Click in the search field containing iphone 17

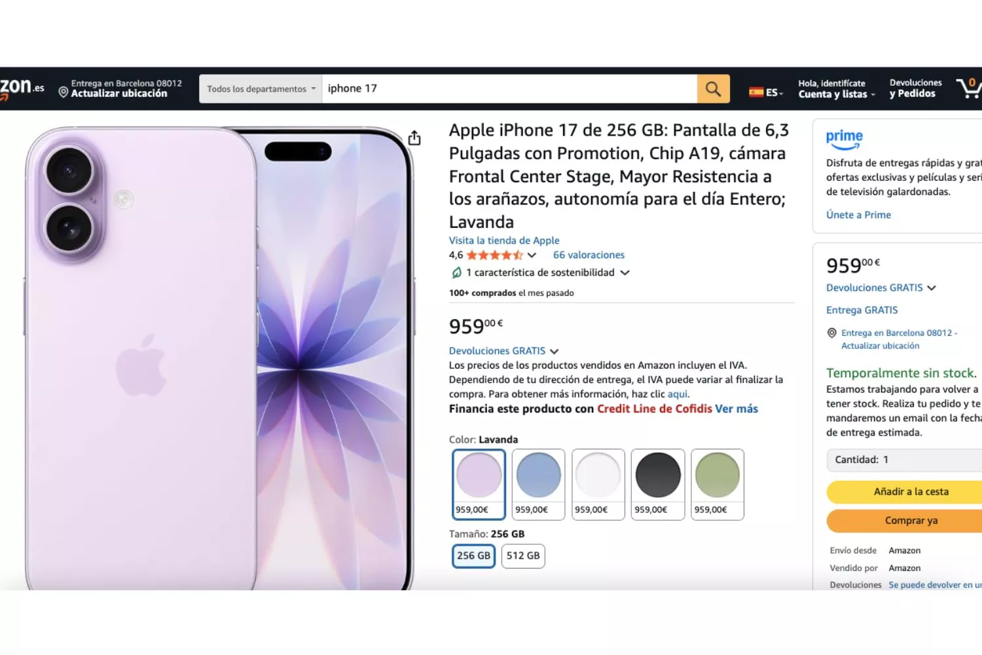(x=509, y=88)
